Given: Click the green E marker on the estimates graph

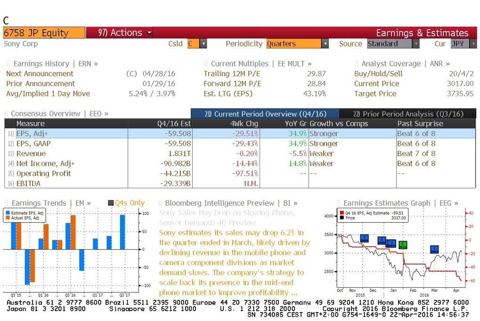Looking at the screenshot, I should 403,245.
